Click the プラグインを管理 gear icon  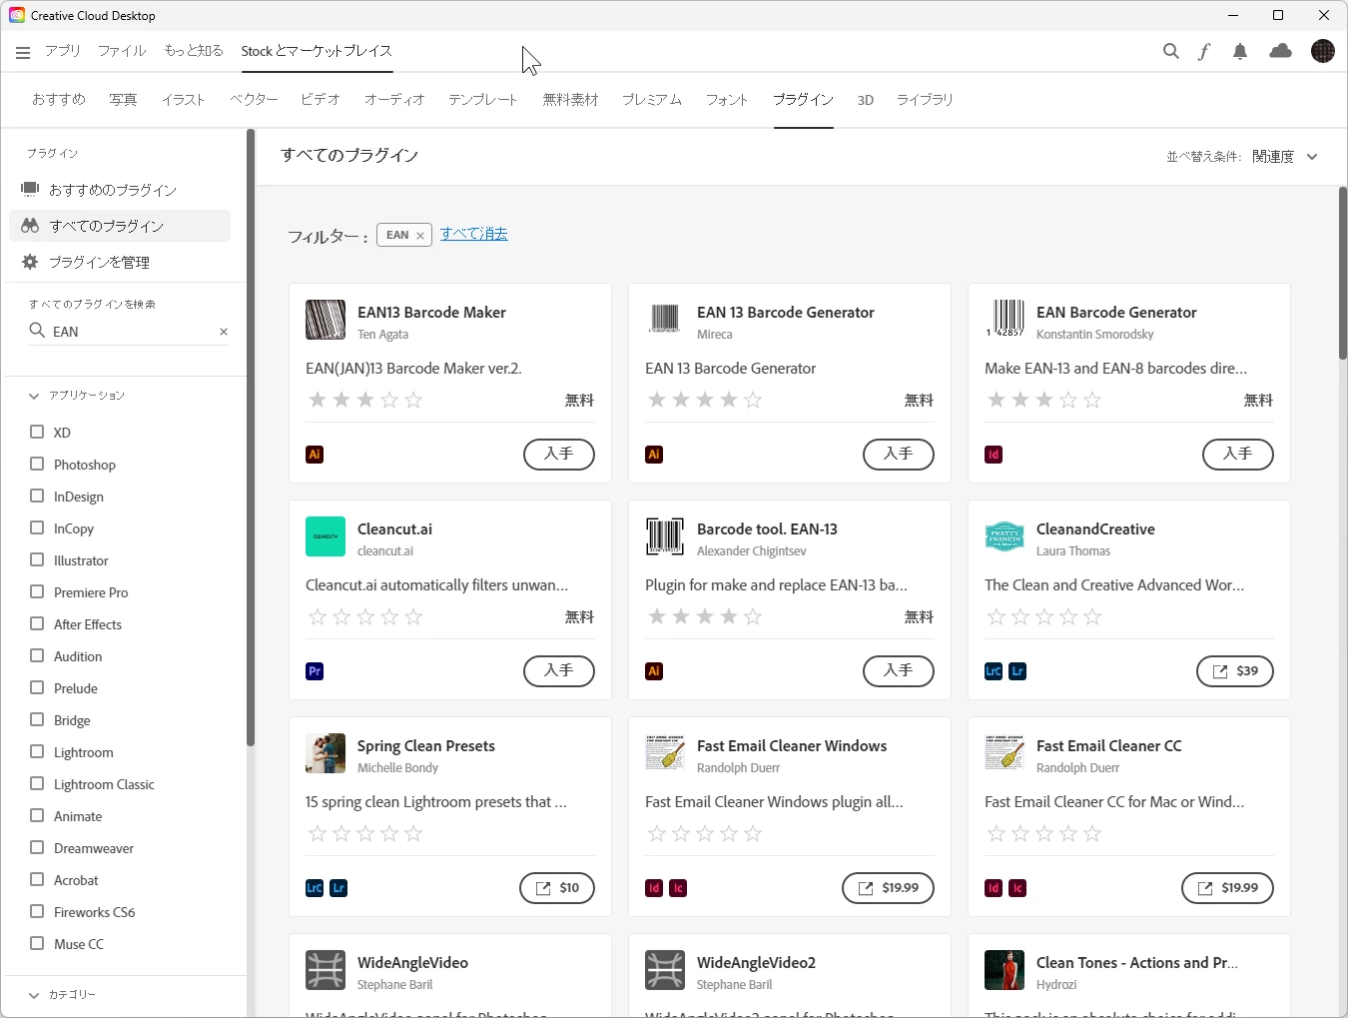(30, 262)
